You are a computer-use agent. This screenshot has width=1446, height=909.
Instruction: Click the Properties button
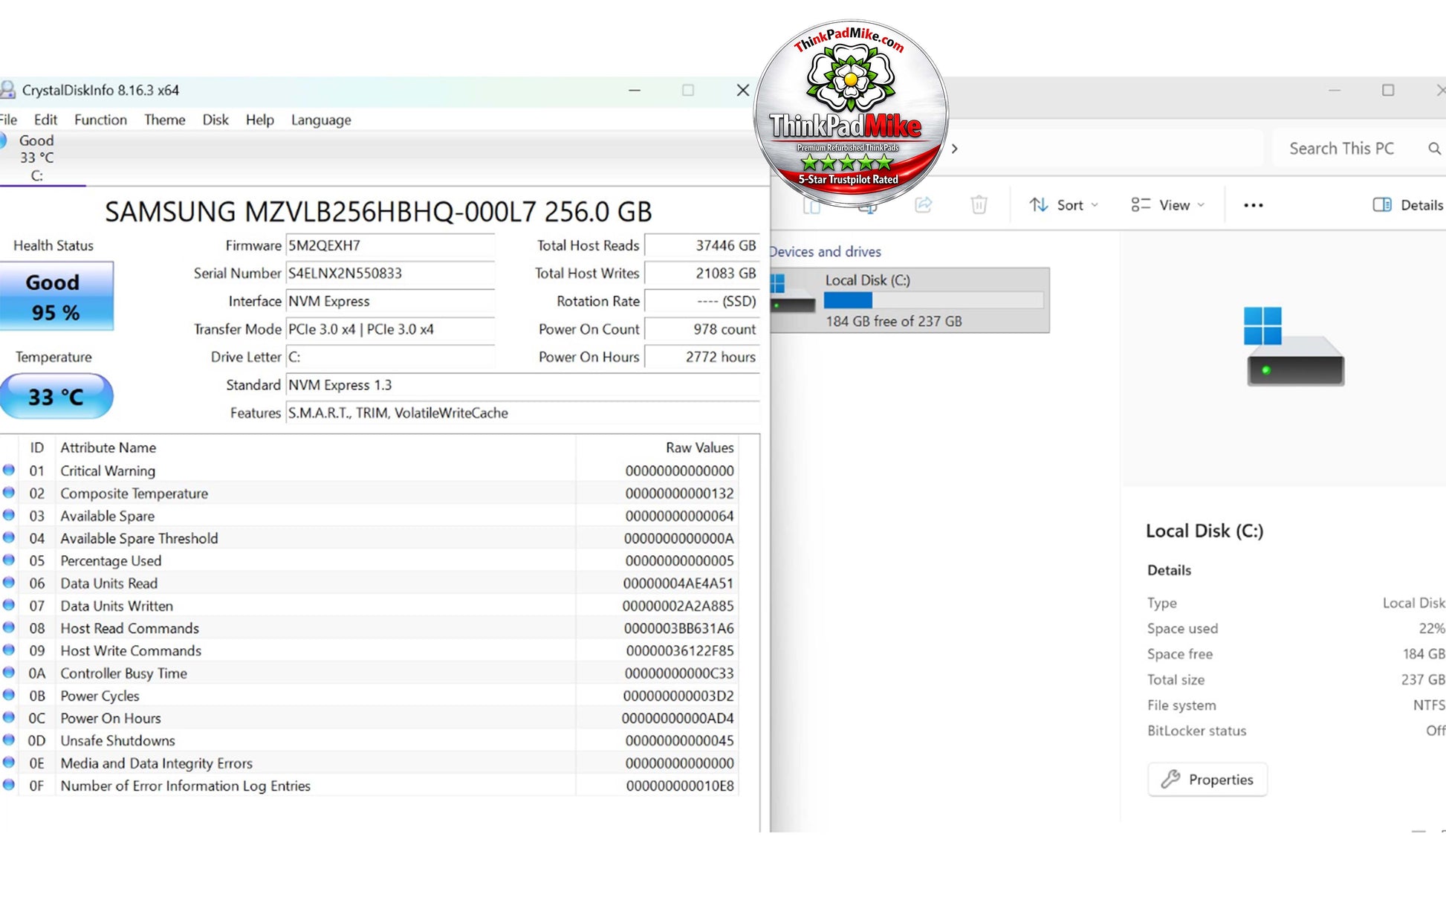click(1207, 779)
